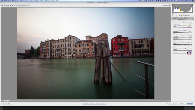This screenshot has width=195, height=110.
Task: Rotate image clockwise with toolbar icon
Action: click(29, 5)
